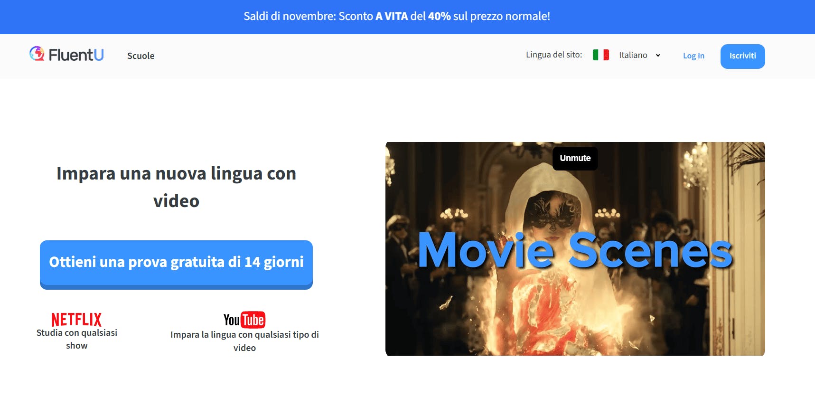Image resolution: width=815 pixels, height=407 pixels.
Task: Click the Movie Scenes video preview
Action: pos(575,249)
